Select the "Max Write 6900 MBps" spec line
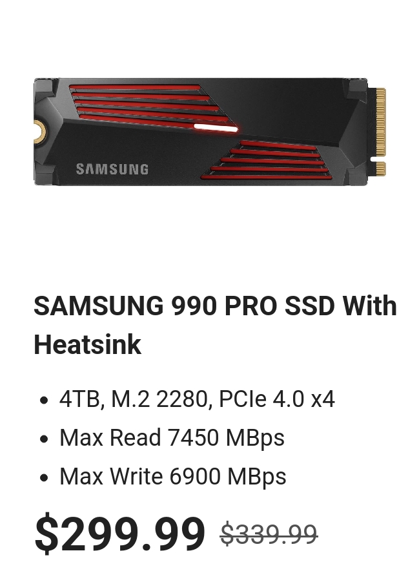 coord(173,477)
